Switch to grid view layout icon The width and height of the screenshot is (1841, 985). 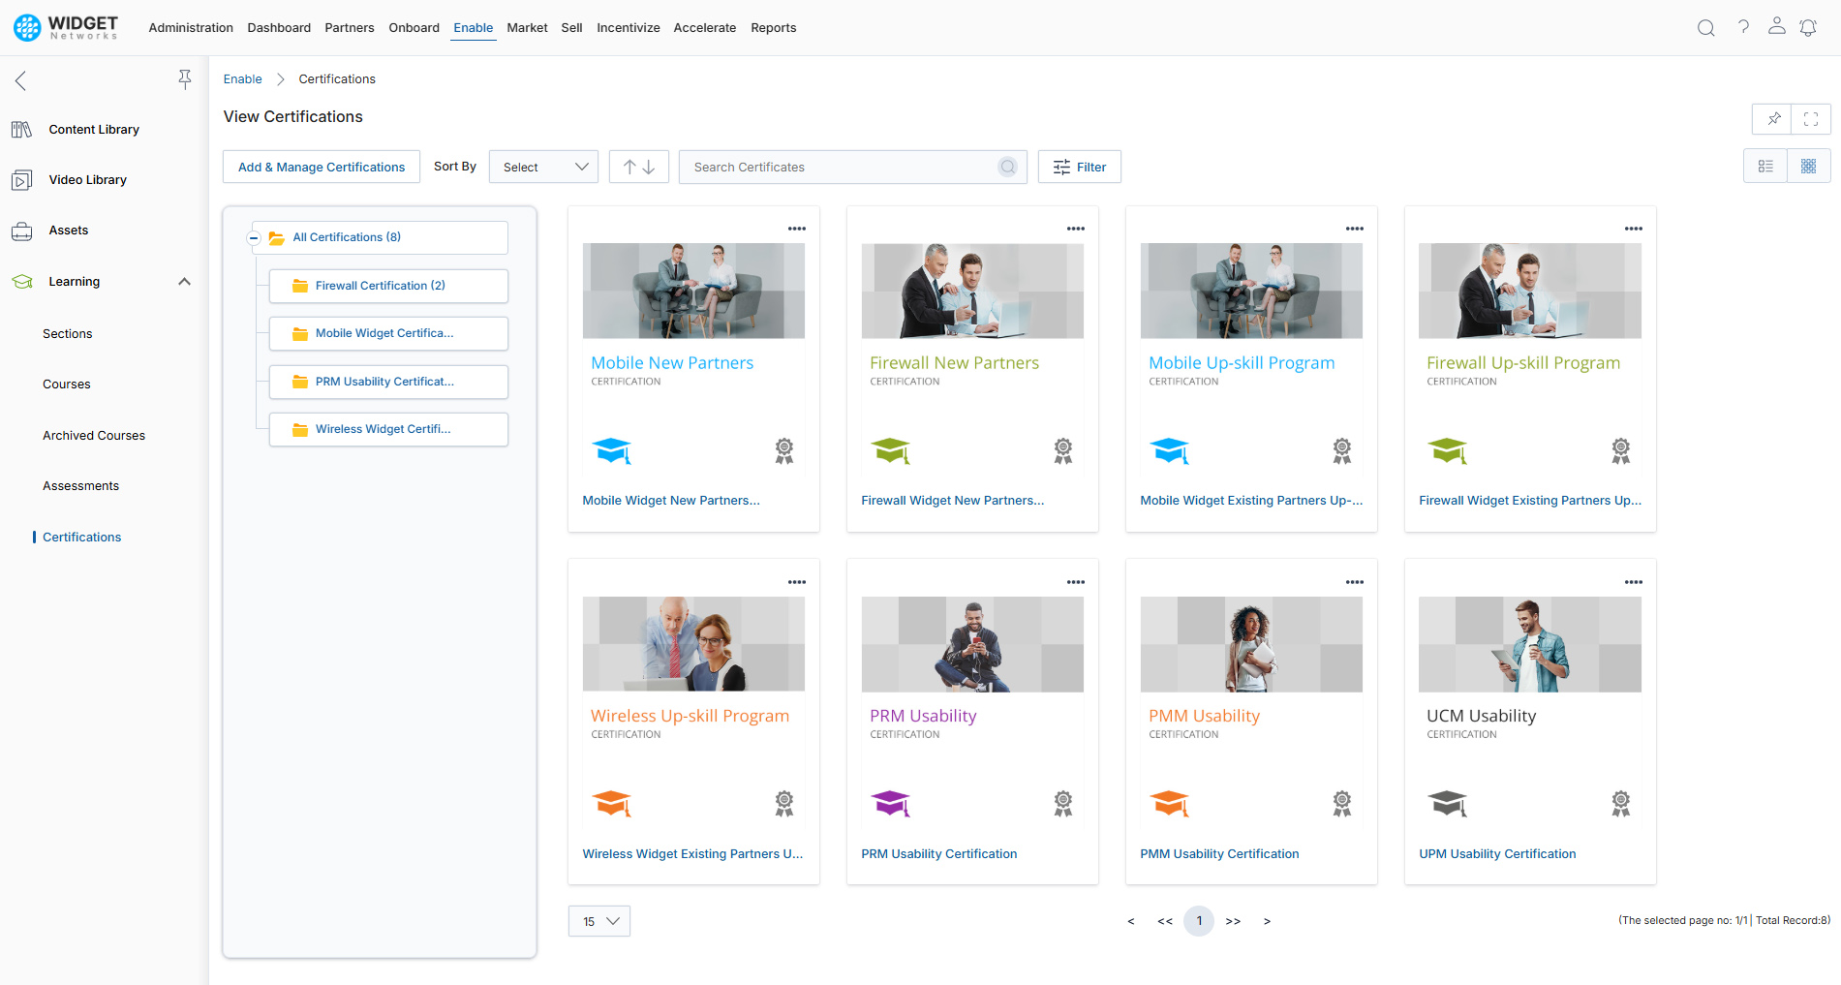click(1808, 167)
